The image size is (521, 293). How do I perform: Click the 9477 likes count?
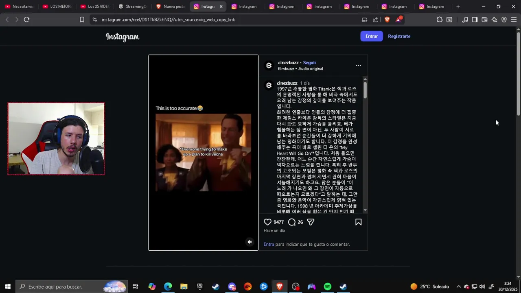(278, 222)
